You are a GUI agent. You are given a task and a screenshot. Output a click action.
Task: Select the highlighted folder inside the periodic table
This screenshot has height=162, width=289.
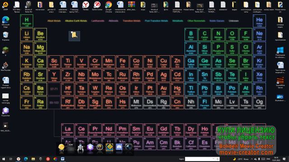coord(74,36)
